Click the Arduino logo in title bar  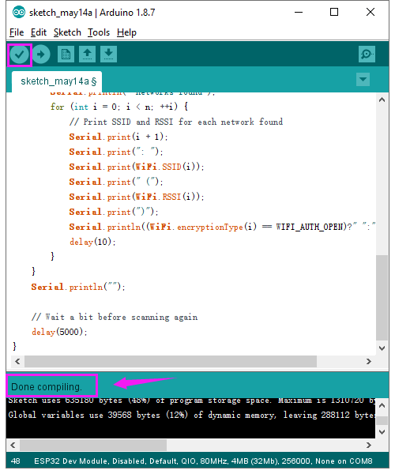(19, 13)
